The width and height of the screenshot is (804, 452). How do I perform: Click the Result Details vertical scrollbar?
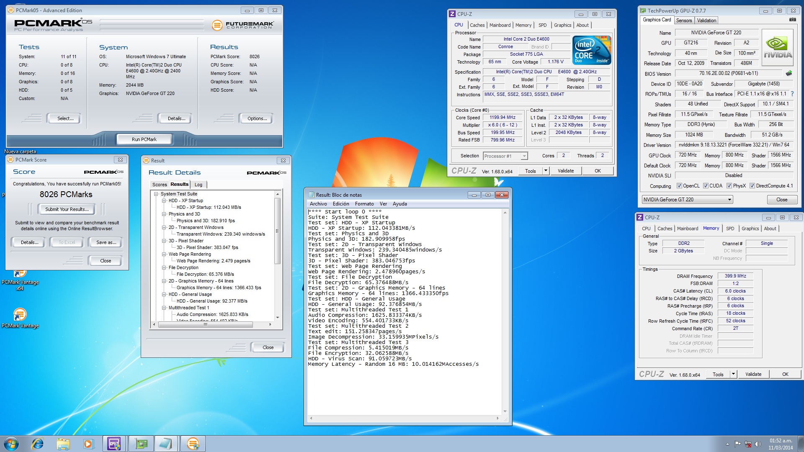pos(277,256)
